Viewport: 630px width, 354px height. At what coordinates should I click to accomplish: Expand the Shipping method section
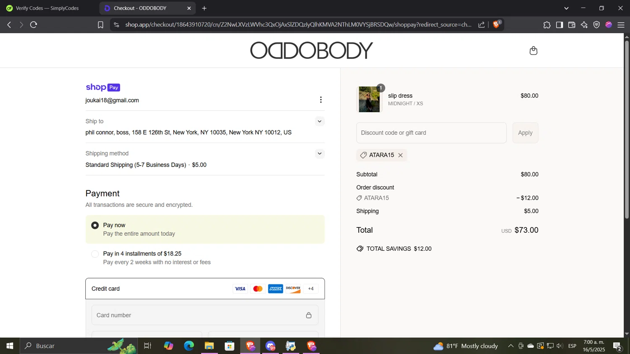[320, 154]
